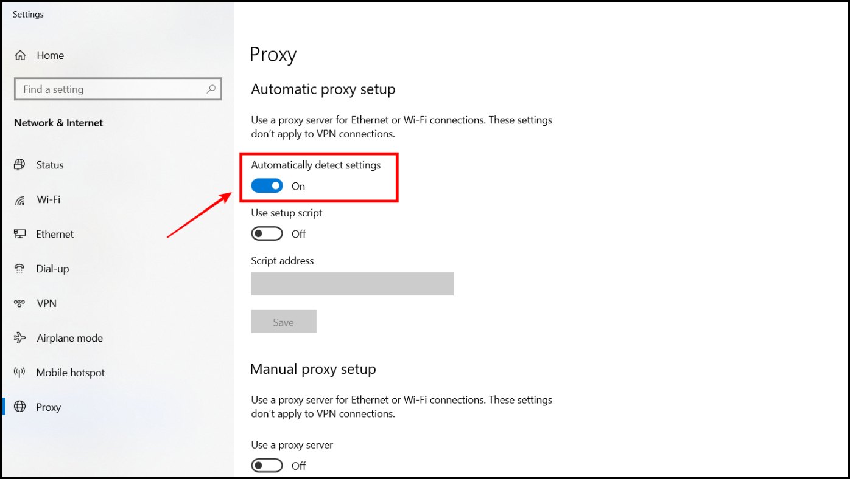The width and height of the screenshot is (850, 479).
Task: Click the Home house icon
Action: 20,55
